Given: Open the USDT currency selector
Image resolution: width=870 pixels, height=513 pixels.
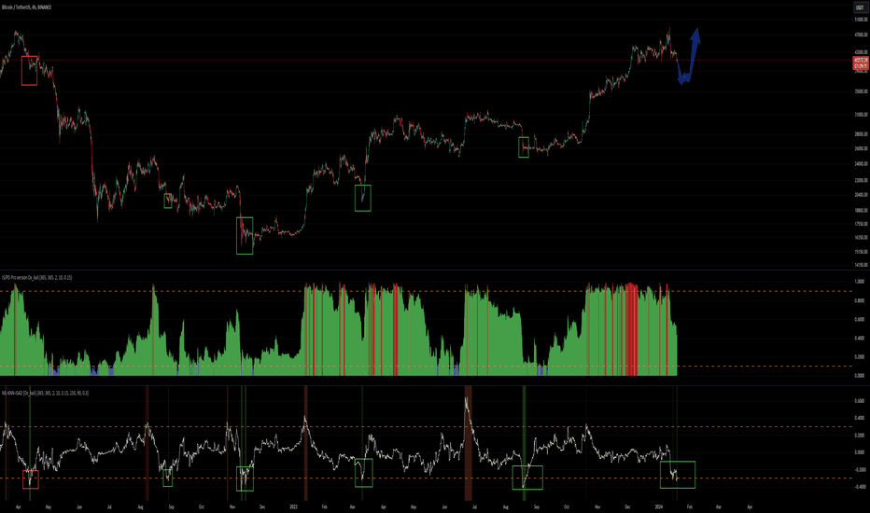Looking at the screenshot, I should click(860, 7).
